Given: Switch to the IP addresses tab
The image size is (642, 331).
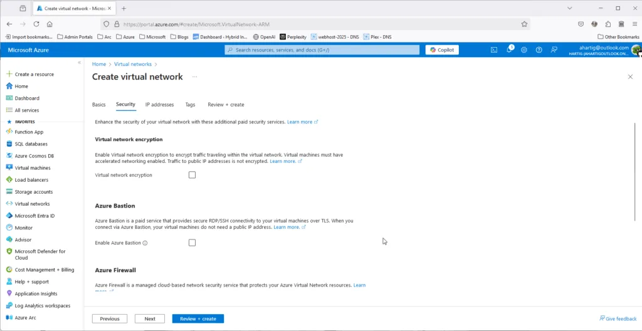Looking at the screenshot, I should tap(159, 105).
